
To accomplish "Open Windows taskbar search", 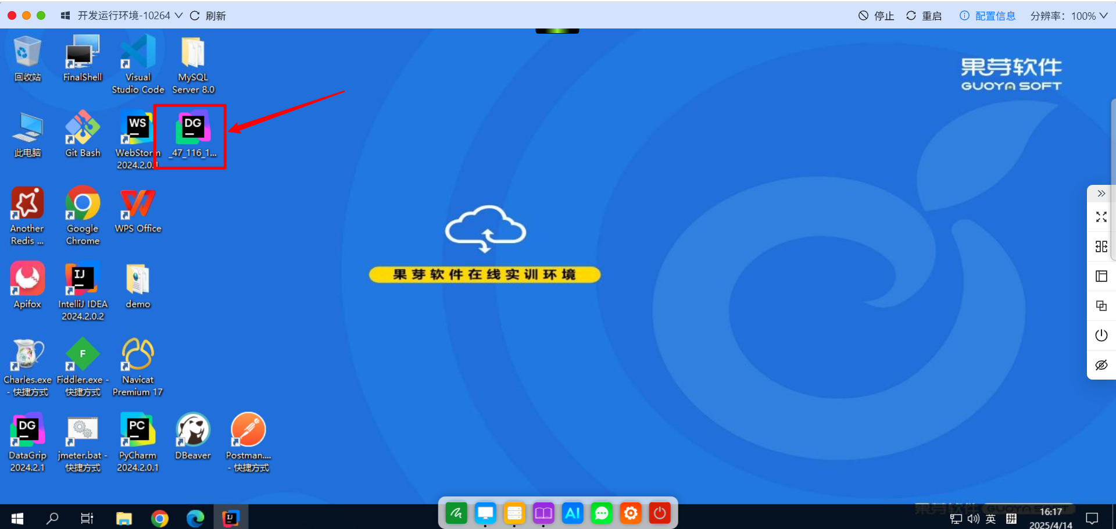I will pos(52,517).
